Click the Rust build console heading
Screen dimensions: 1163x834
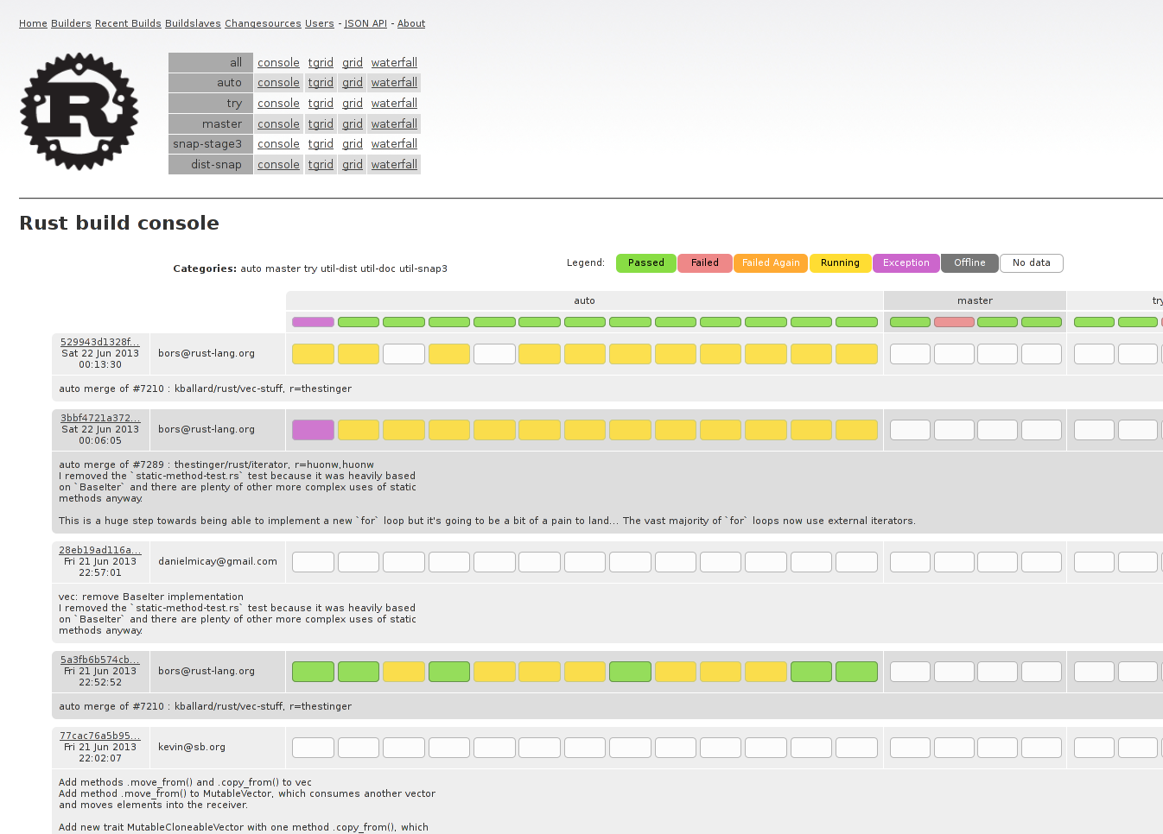pos(119,223)
